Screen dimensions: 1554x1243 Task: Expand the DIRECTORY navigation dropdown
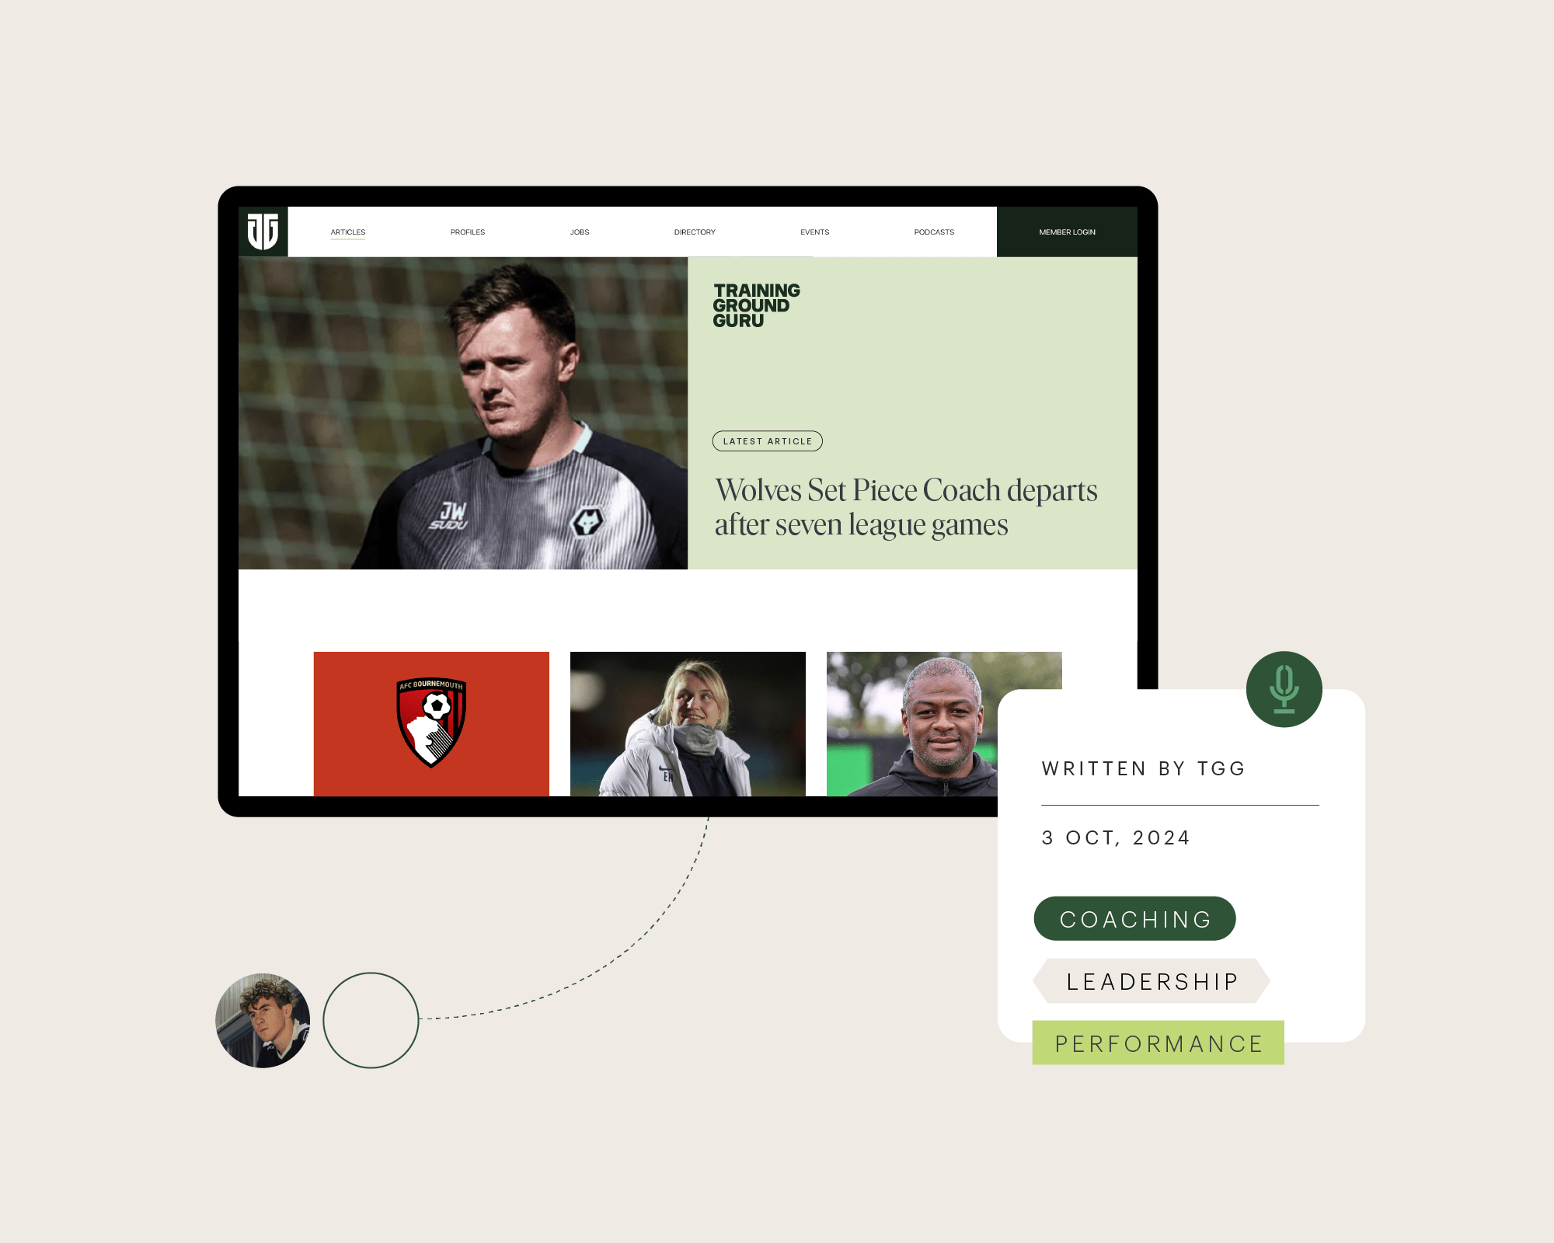click(x=694, y=232)
